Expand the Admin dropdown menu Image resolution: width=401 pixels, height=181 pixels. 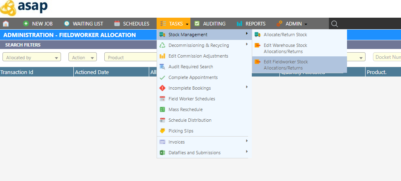click(x=292, y=24)
